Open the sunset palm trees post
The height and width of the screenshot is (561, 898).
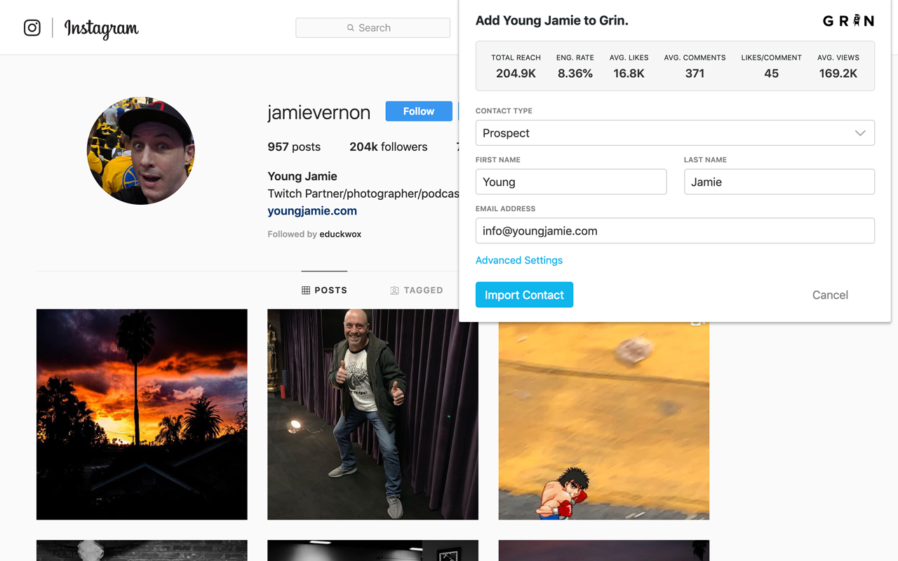[x=142, y=414]
